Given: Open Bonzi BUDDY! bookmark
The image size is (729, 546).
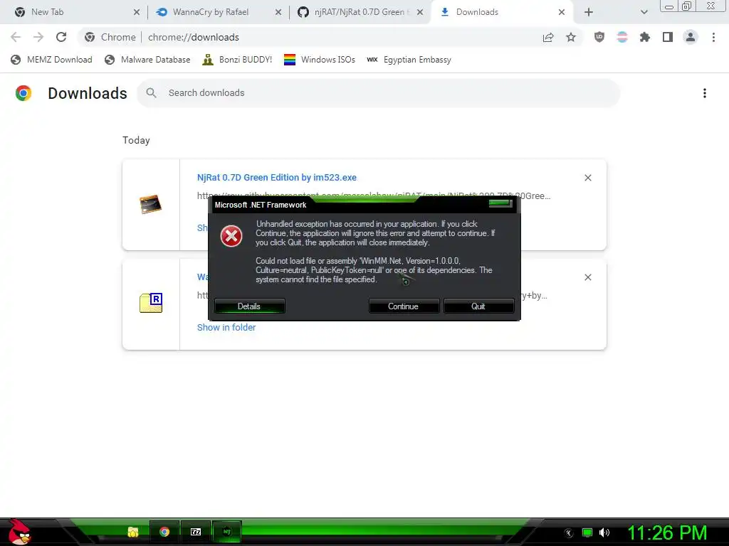Looking at the screenshot, I should [237, 60].
